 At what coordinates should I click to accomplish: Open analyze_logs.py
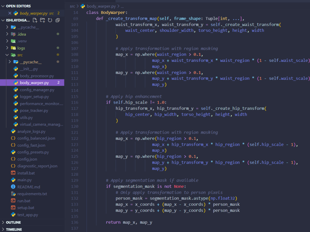tap(31, 131)
